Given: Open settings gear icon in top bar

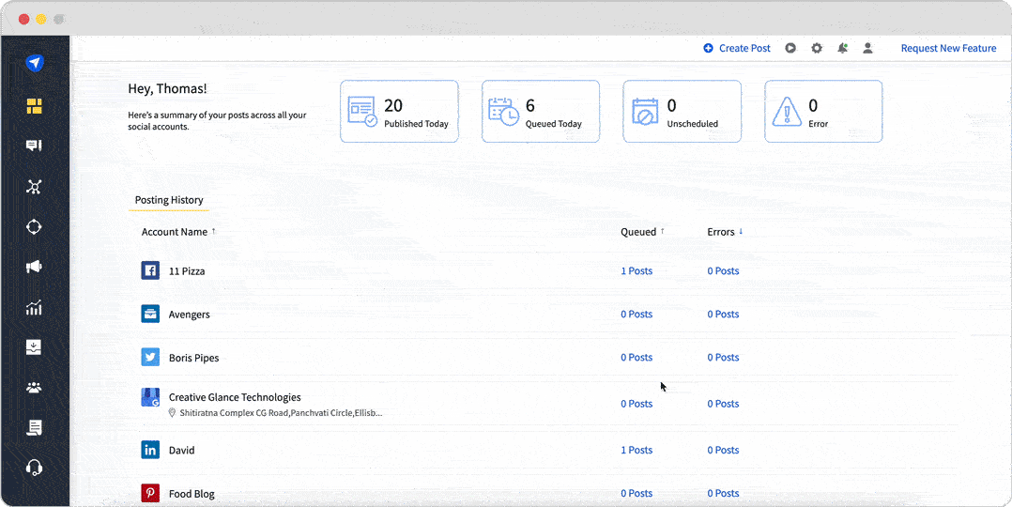Looking at the screenshot, I should pyautogui.click(x=817, y=48).
